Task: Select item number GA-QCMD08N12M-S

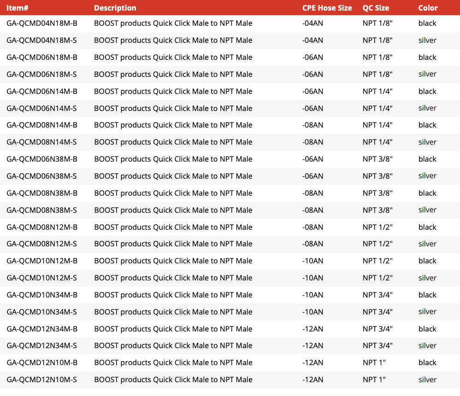Action: [41, 244]
